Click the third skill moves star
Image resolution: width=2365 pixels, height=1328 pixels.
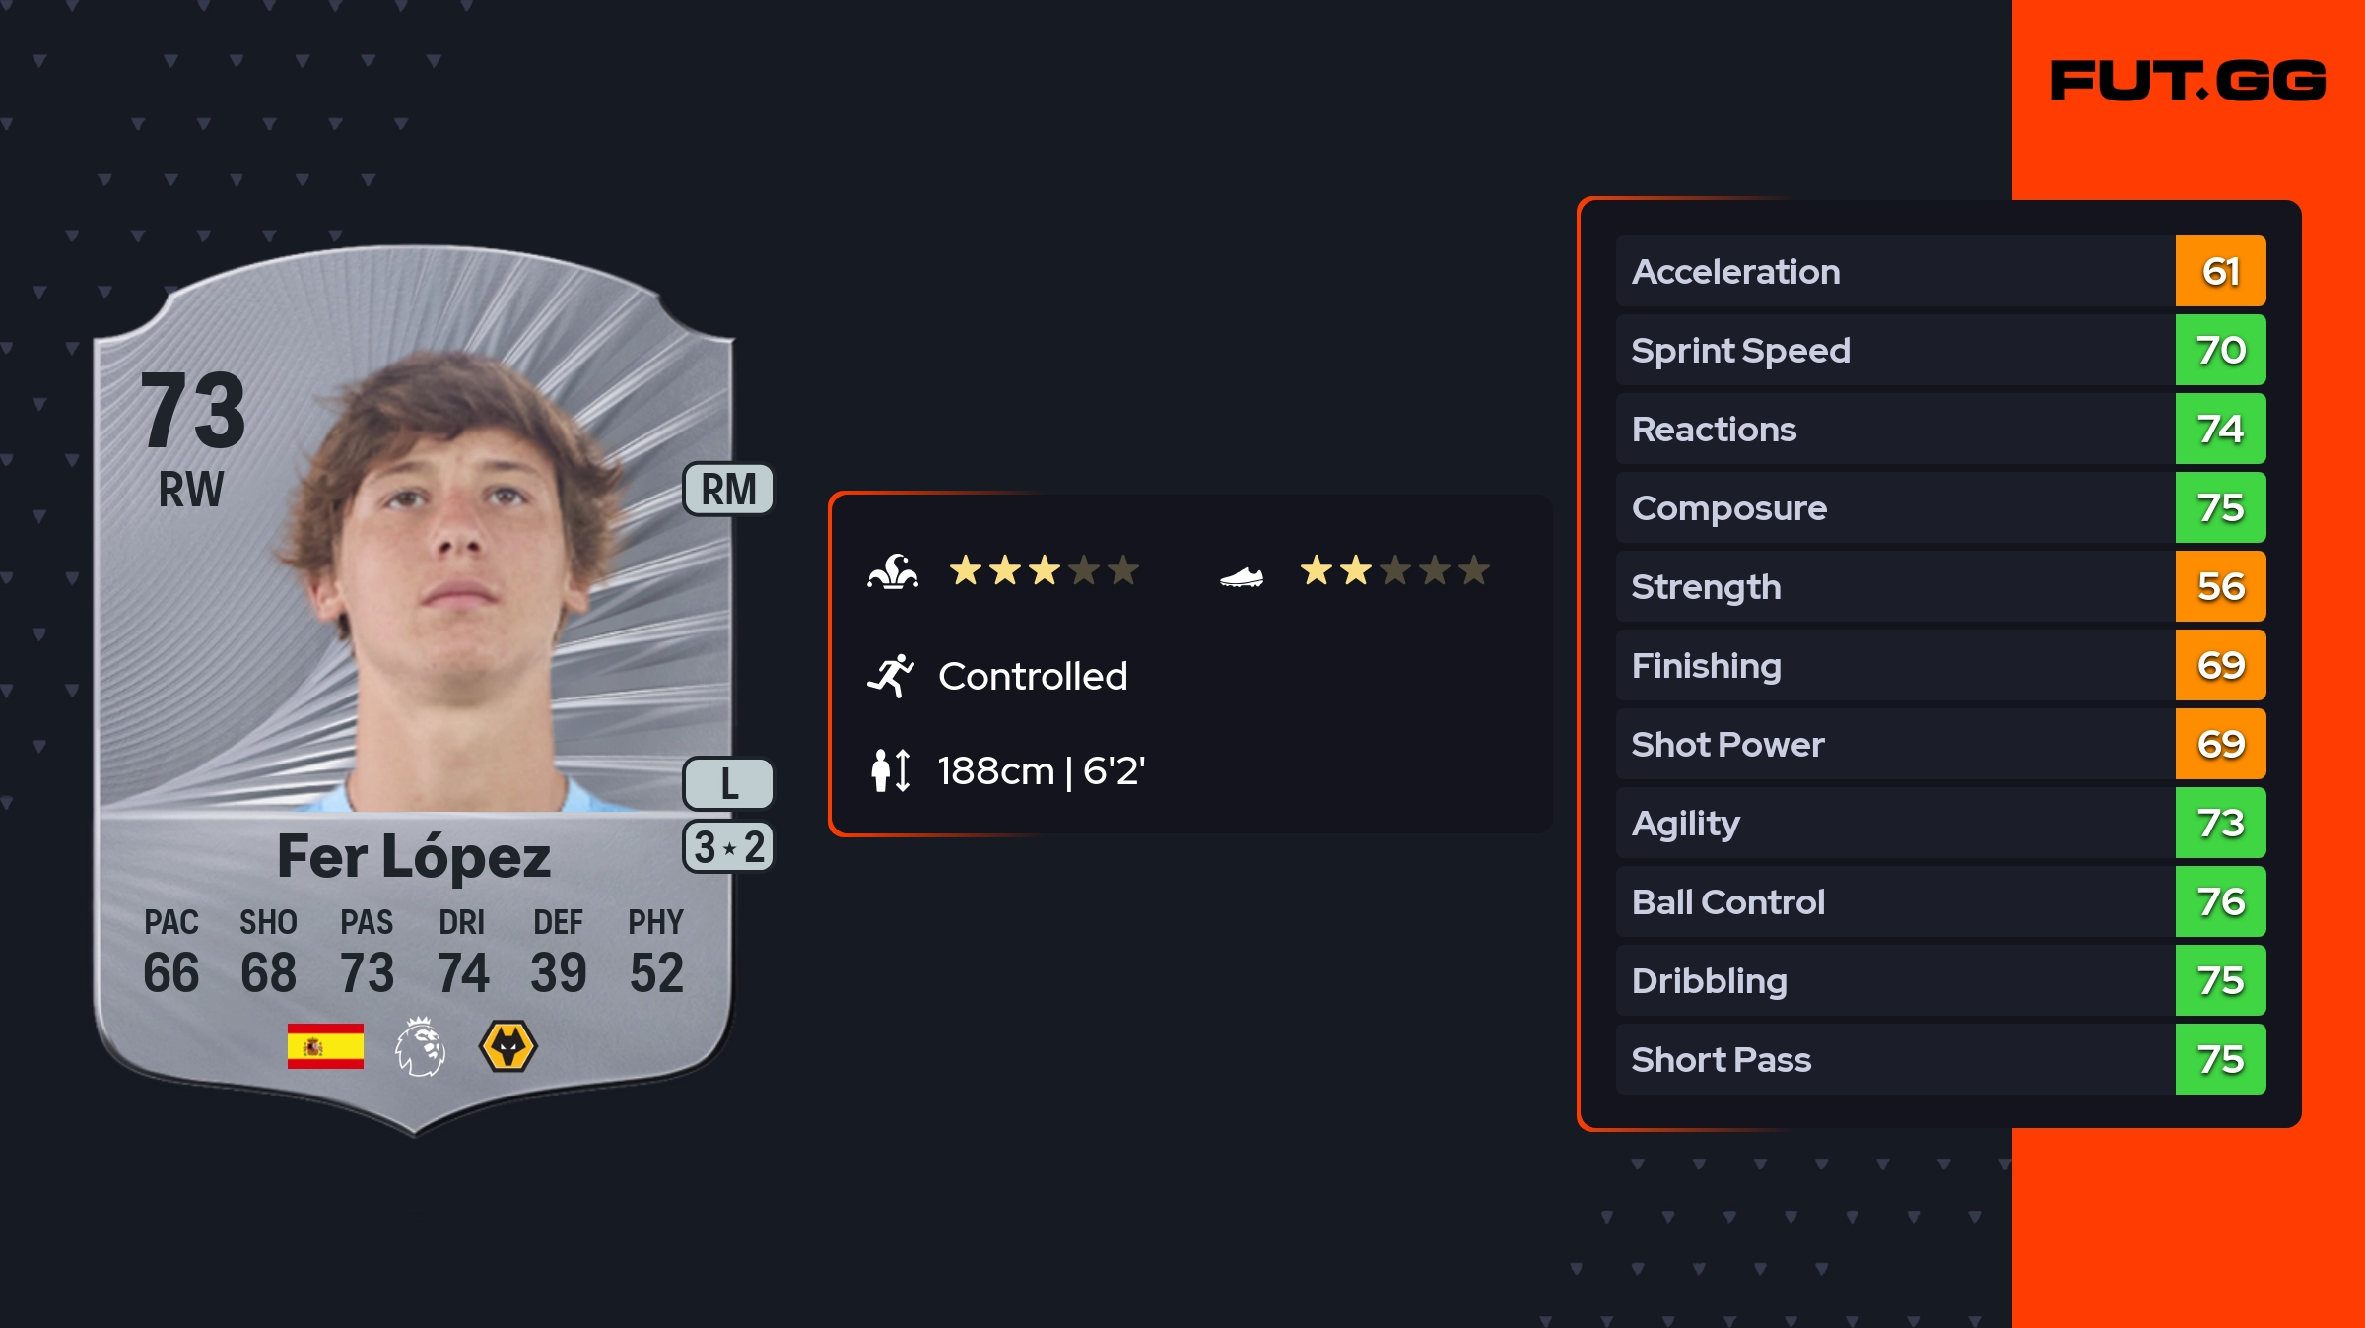(x=1044, y=570)
